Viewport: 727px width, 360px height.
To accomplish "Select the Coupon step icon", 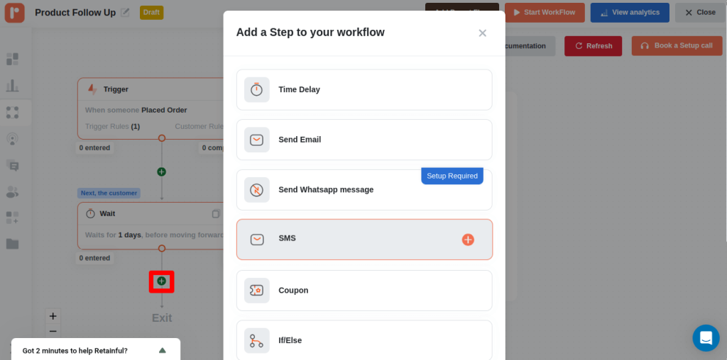I will (x=257, y=291).
